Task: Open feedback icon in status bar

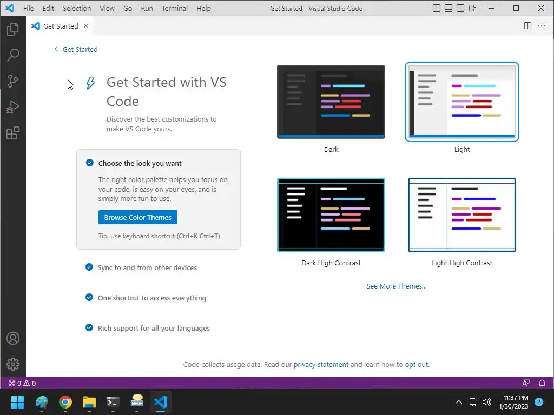Action: (526, 383)
